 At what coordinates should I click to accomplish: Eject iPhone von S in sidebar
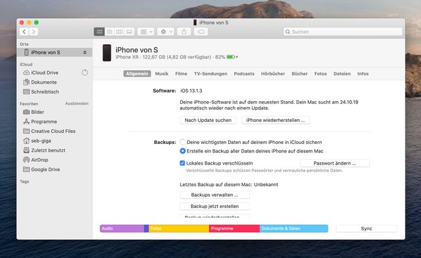(x=85, y=53)
